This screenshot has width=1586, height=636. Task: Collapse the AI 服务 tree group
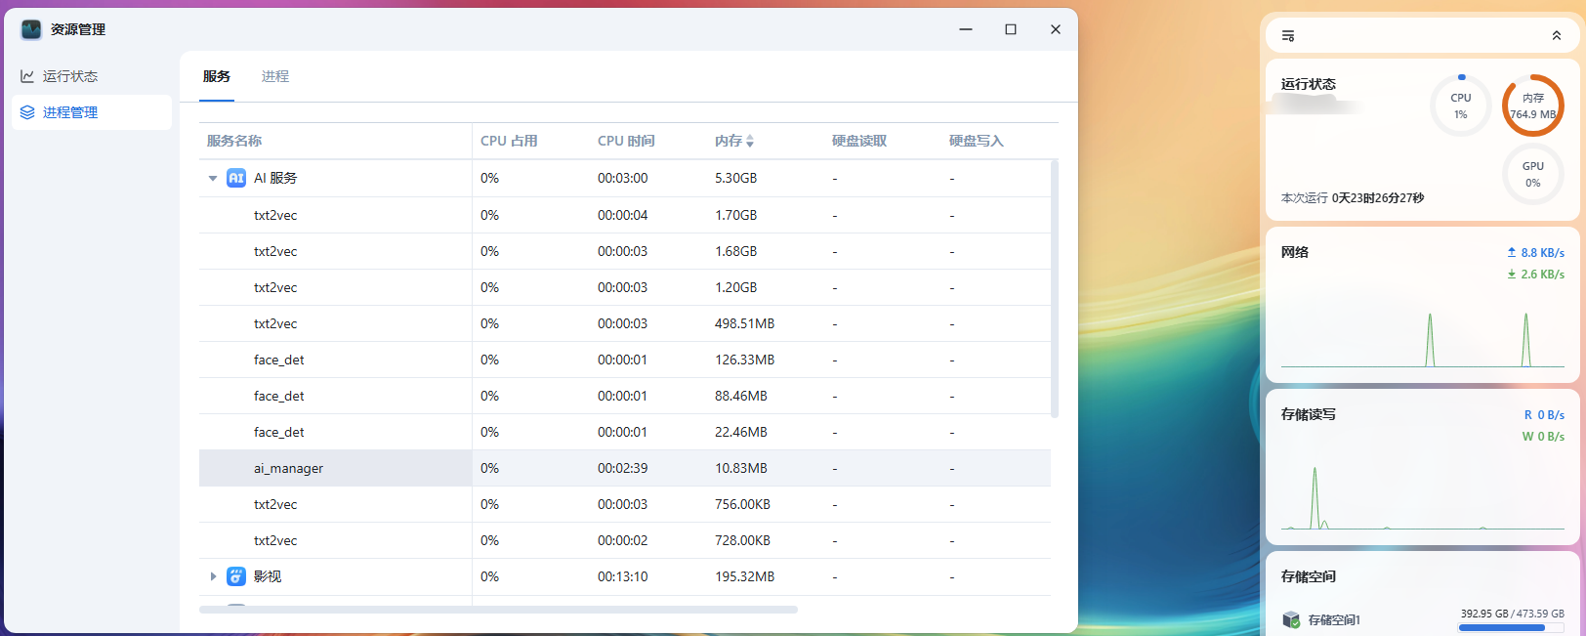[x=213, y=179]
